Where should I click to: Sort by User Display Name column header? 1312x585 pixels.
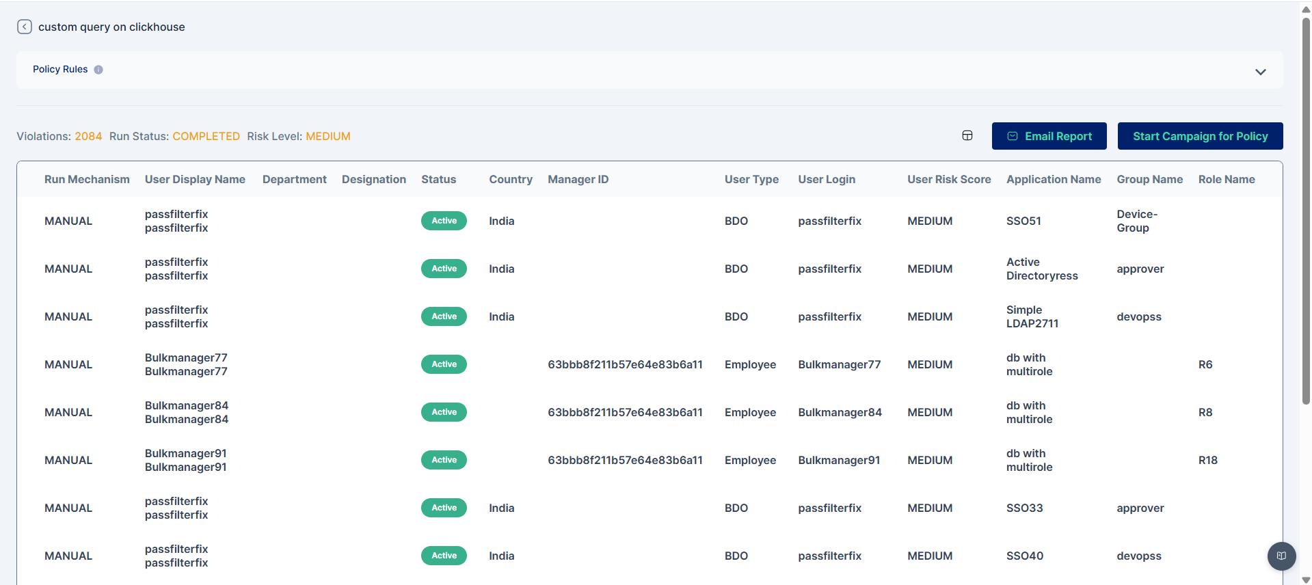click(195, 179)
